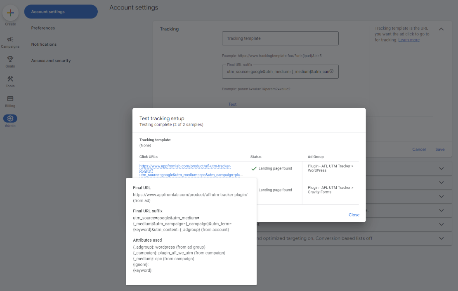The width and height of the screenshot is (458, 291).
Task: Click 'Plugin - AFL UTM Tracker > WordPress' cell
Action: coord(331,168)
